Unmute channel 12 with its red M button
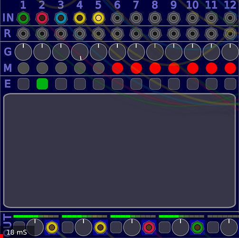Screen dimensions: 239x238 pyautogui.click(x=230, y=68)
